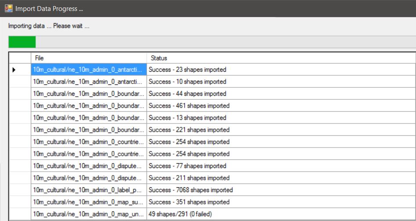Select the ne_10m_admin_0_map_su file cell

[x=89, y=202]
